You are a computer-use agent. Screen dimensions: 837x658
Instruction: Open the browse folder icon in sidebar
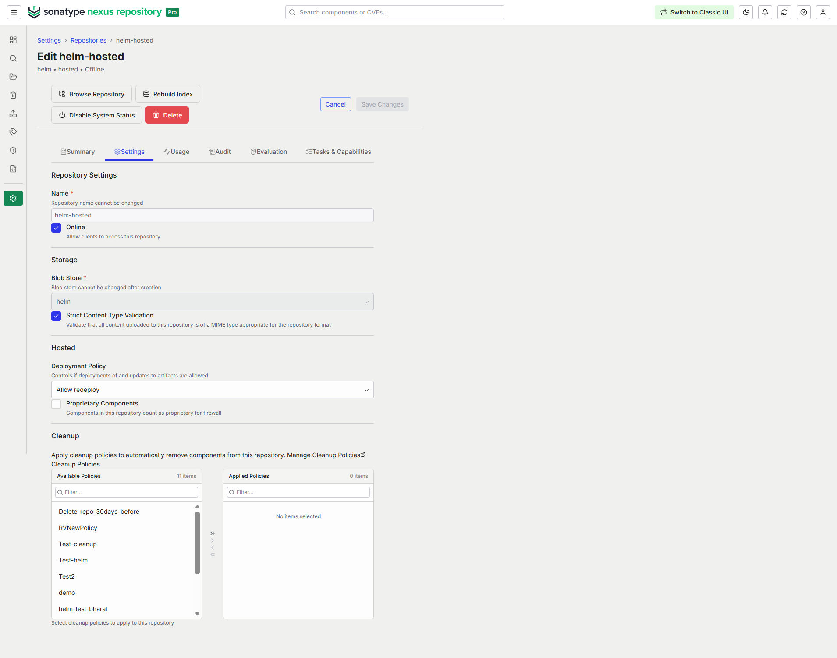coord(13,77)
